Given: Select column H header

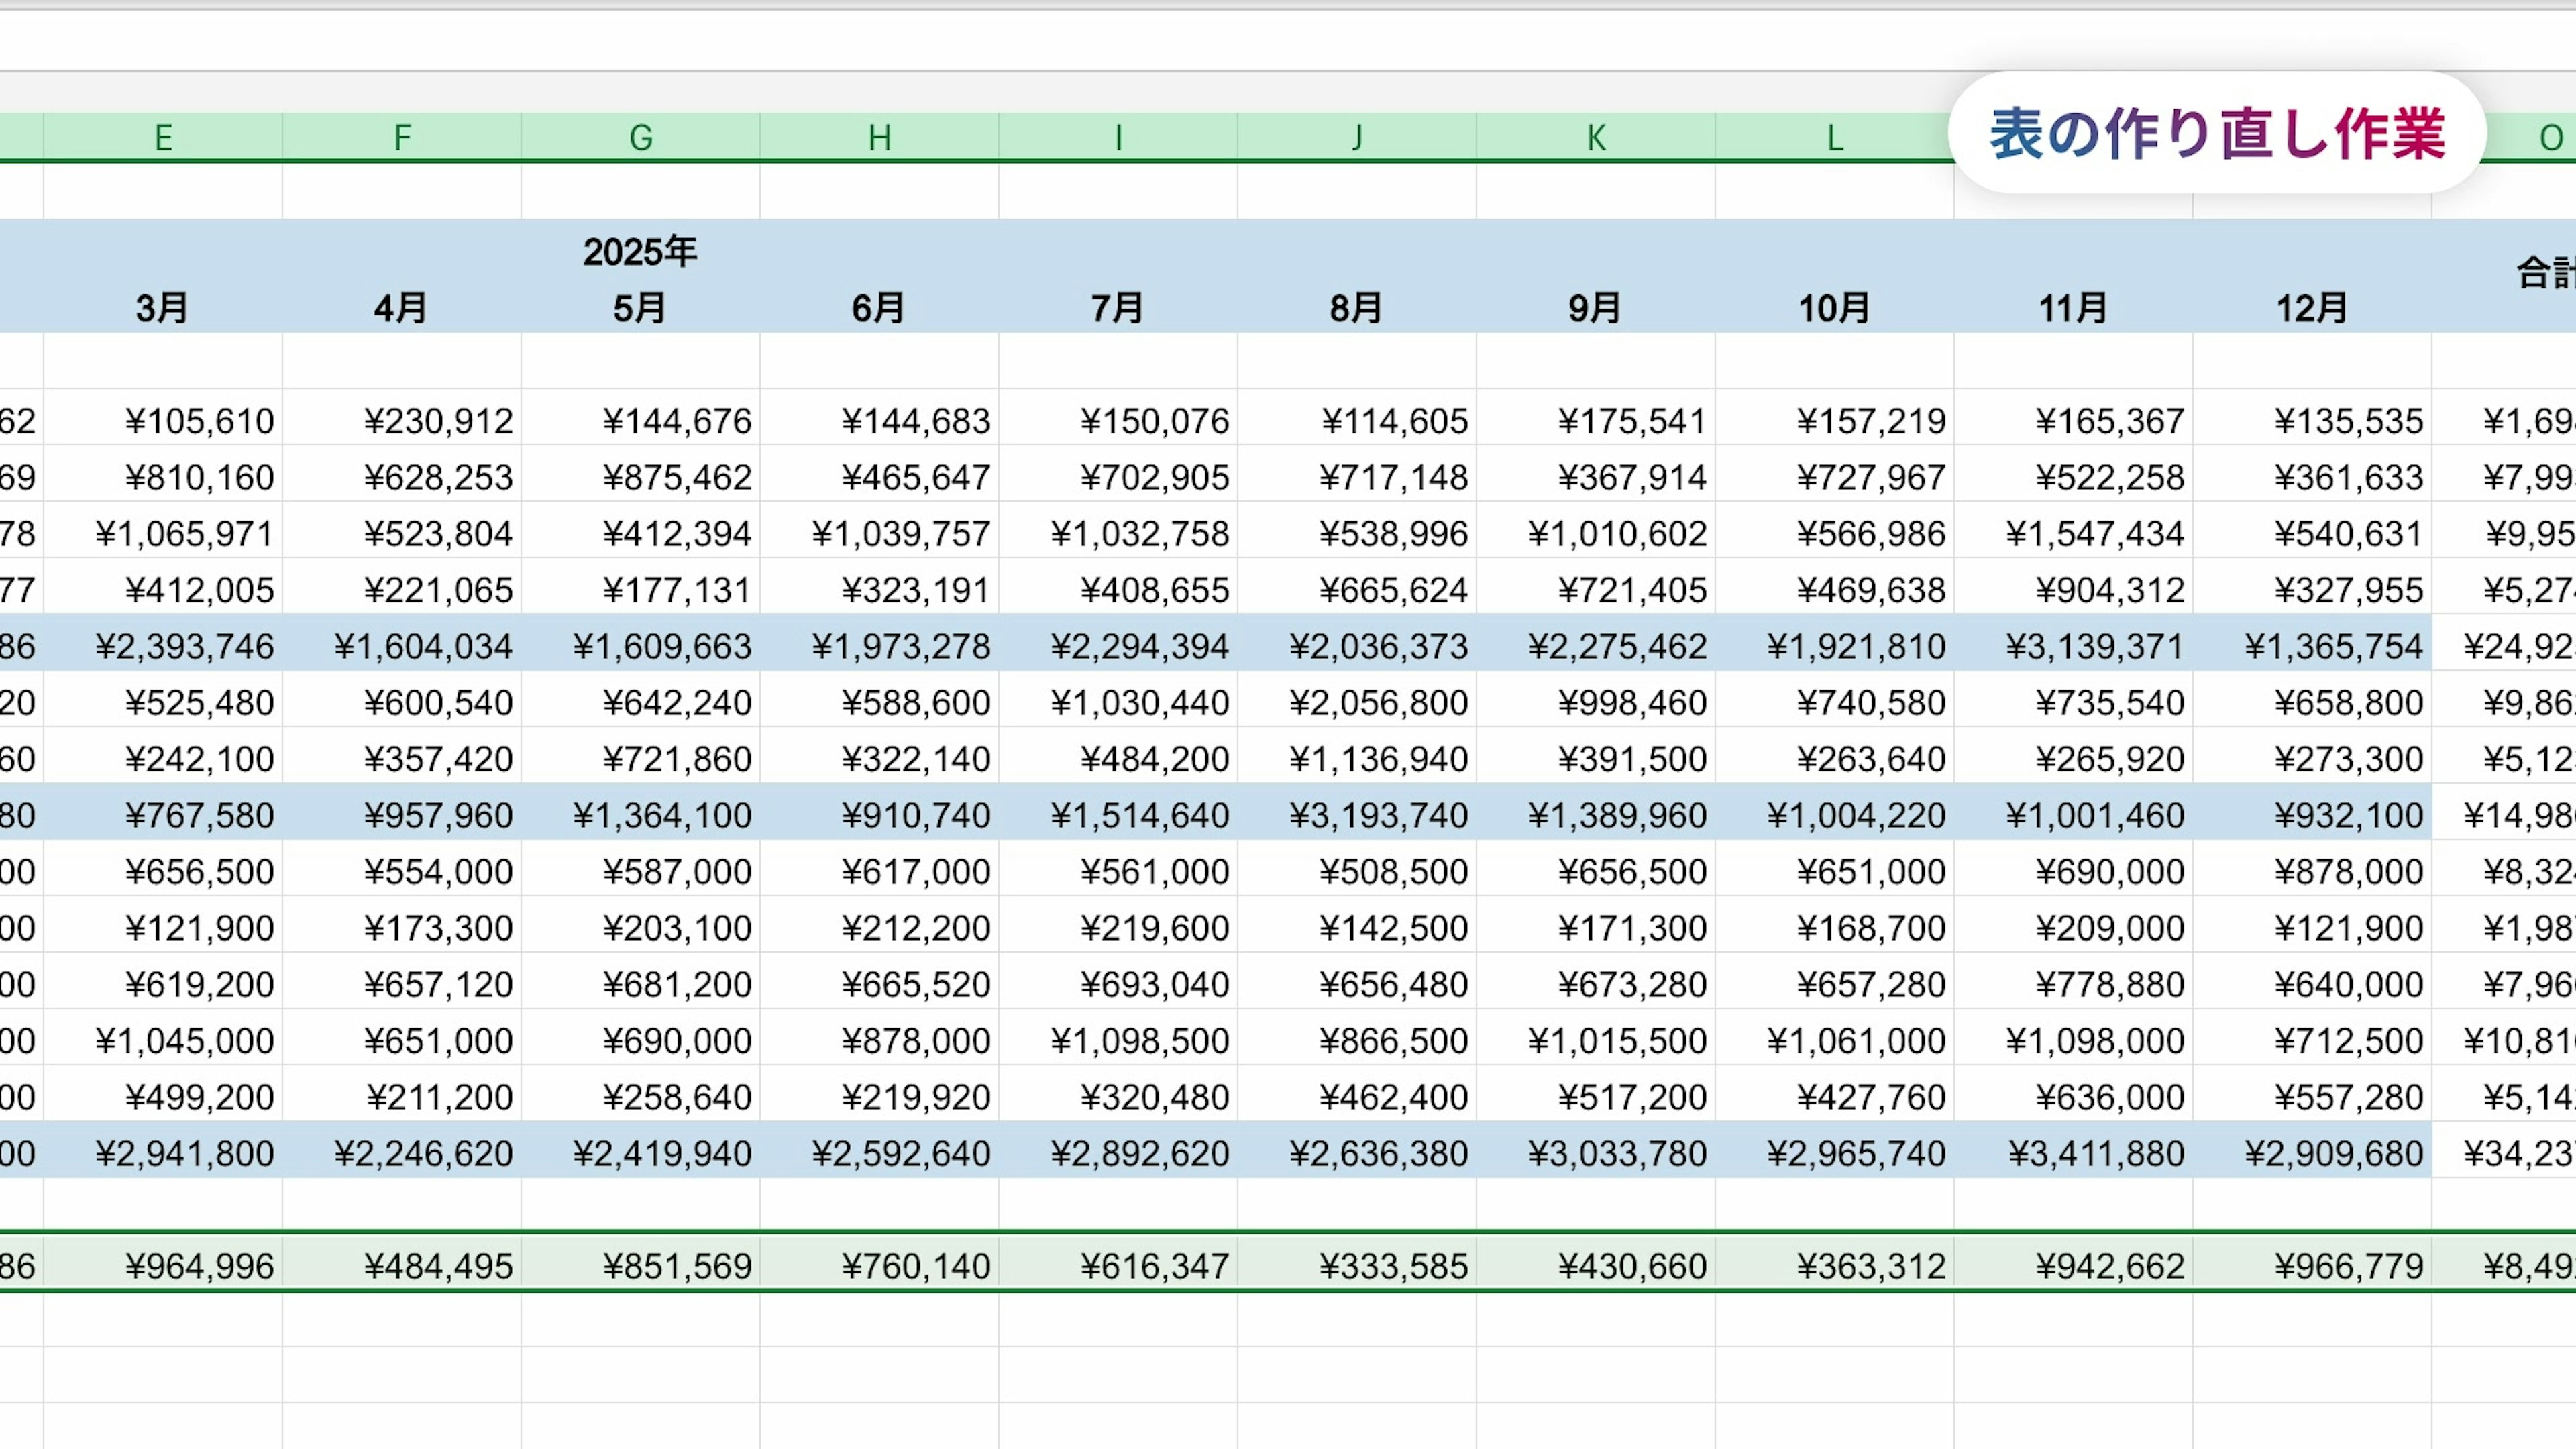Looking at the screenshot, I should (x=879, y=137).
